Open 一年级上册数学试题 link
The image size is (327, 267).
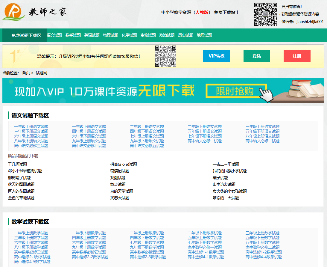click(31, 233)
